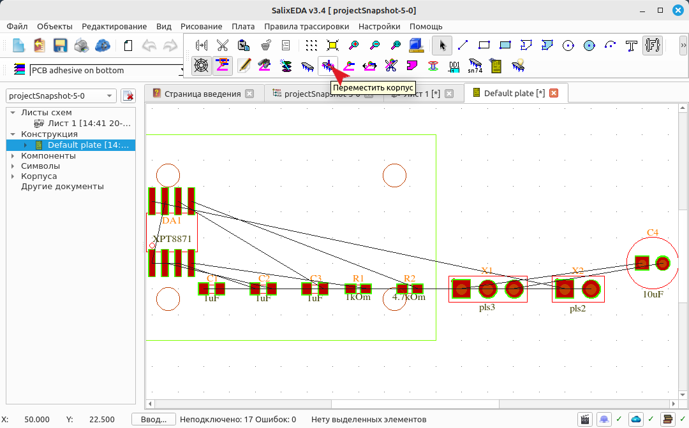
Task: Close the Default plate tab
Action: coord(554,93)
